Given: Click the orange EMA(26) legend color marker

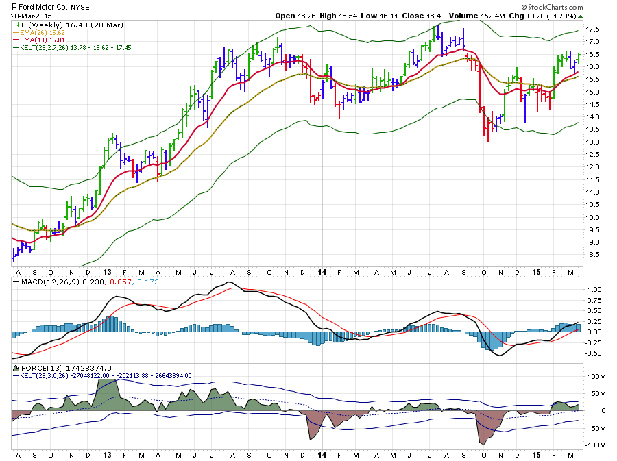Looking at the screenshot, I should click(x=15, y=32).
